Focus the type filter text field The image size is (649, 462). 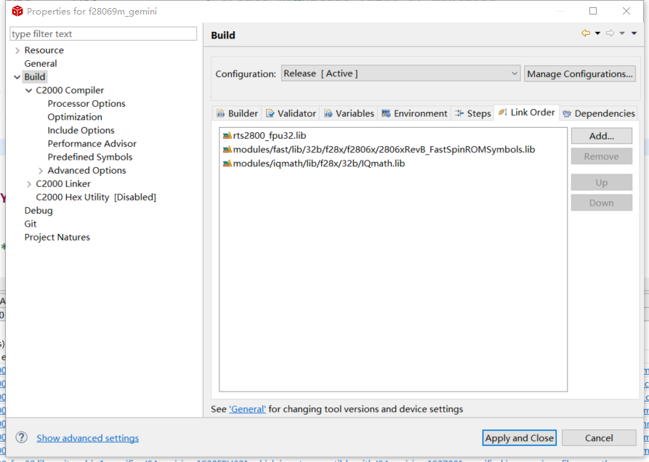pyautogui.click(x=103, y=34)
